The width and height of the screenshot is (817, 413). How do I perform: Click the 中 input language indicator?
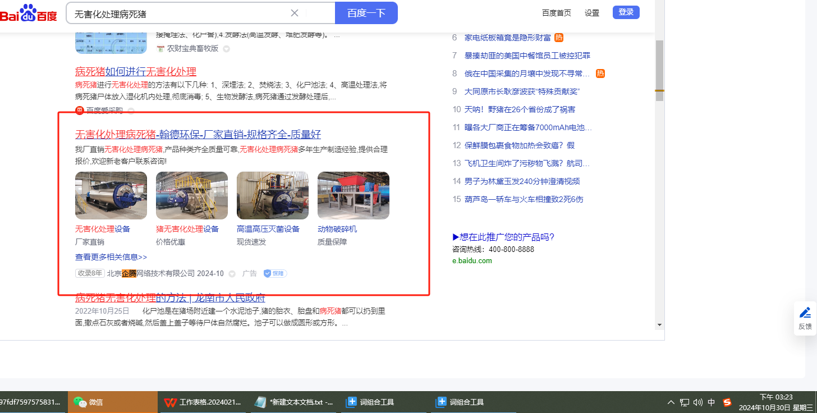(x=712, y=402)
